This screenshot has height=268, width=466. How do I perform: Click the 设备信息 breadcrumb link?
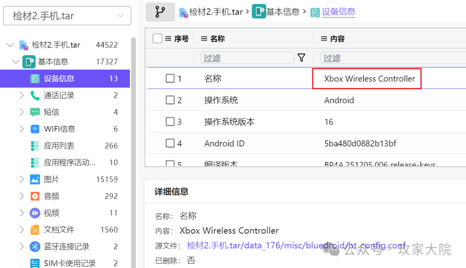click(339, 12)
